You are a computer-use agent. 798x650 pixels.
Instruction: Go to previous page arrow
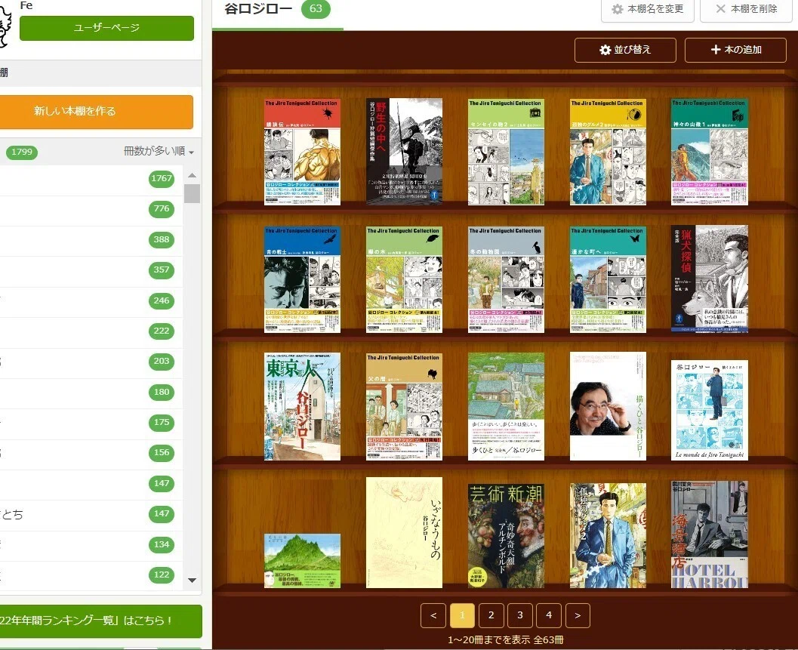click(433, 615)
